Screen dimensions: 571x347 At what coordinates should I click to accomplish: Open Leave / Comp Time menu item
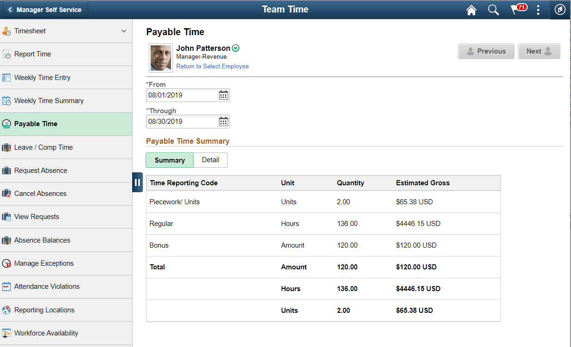point(66,147)
